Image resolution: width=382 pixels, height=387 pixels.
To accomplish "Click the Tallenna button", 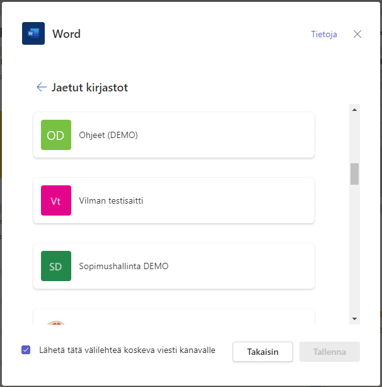I will tap(330, 352).
